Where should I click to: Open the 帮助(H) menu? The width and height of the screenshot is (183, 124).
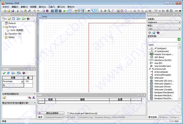tap(71, 7)
